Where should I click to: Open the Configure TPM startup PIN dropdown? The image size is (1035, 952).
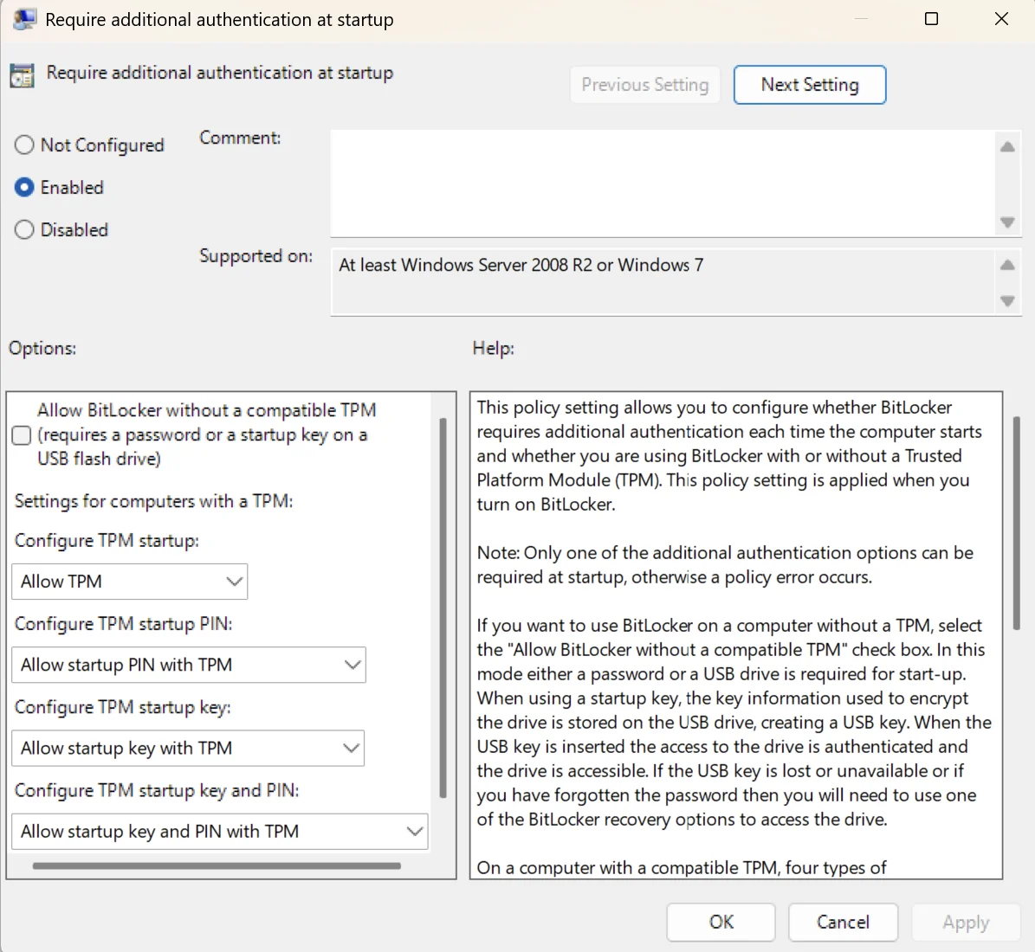coord(189,665)
